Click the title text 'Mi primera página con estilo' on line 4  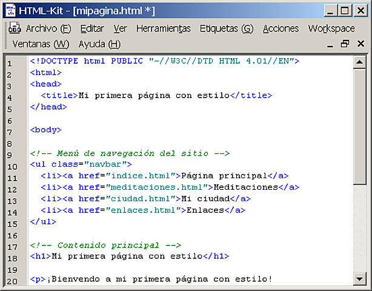pos(154,95)
